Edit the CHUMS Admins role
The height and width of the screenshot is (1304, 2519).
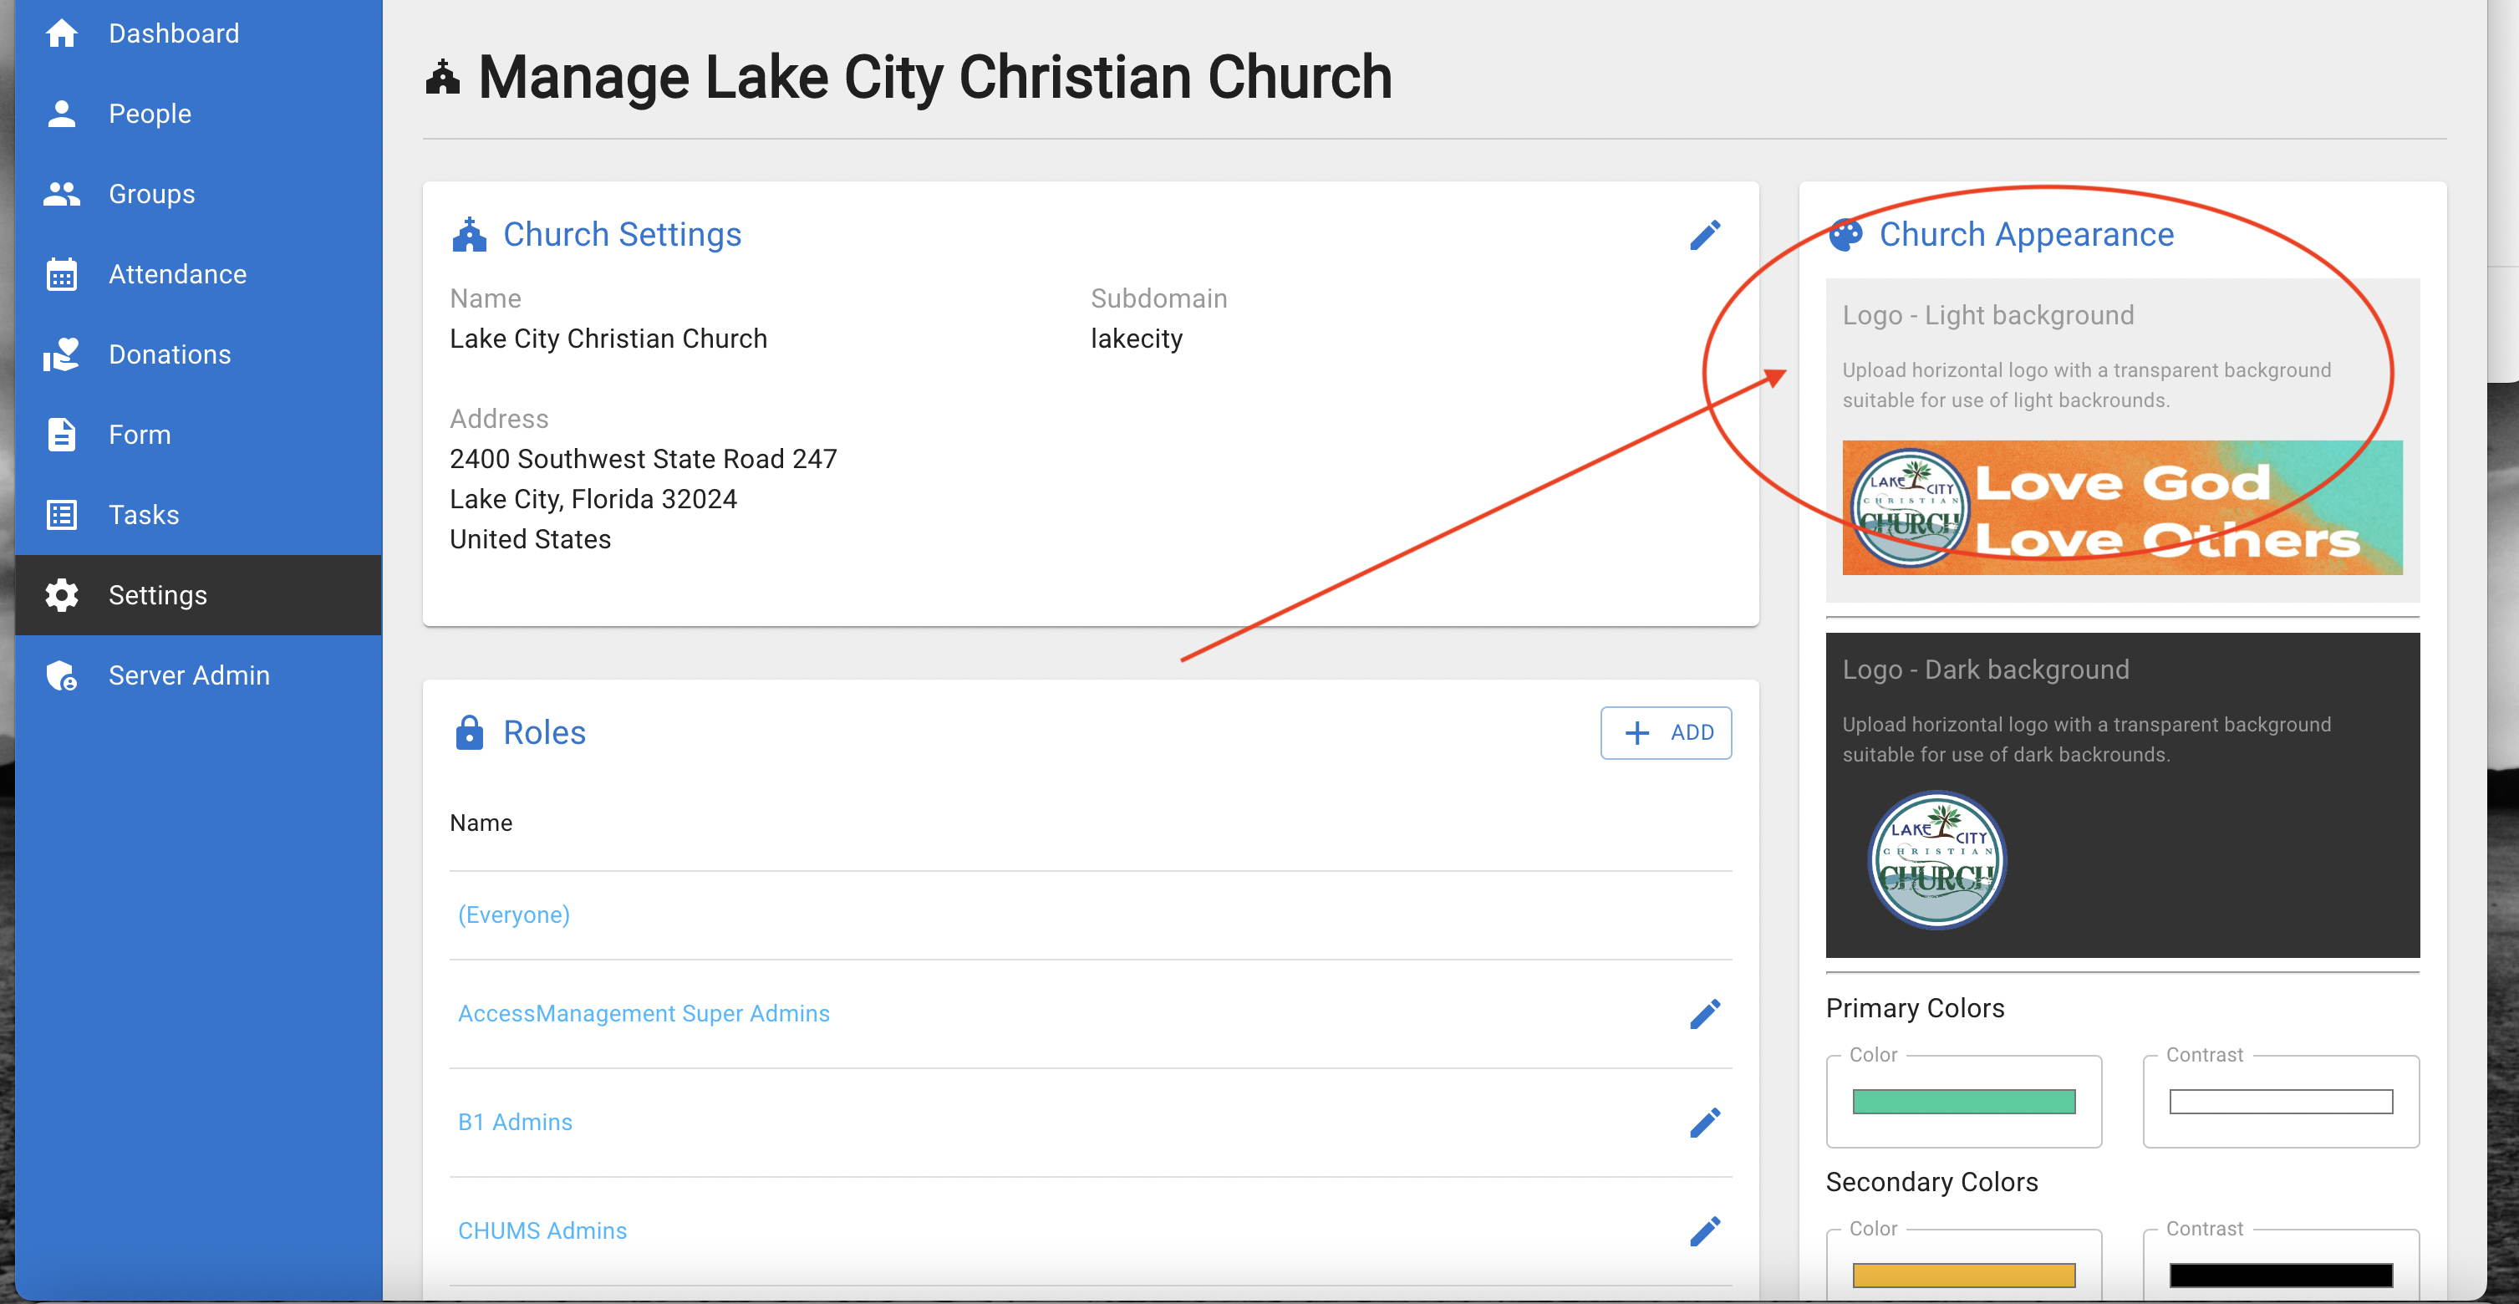pyautogui.click(x=1704, y=1230)
